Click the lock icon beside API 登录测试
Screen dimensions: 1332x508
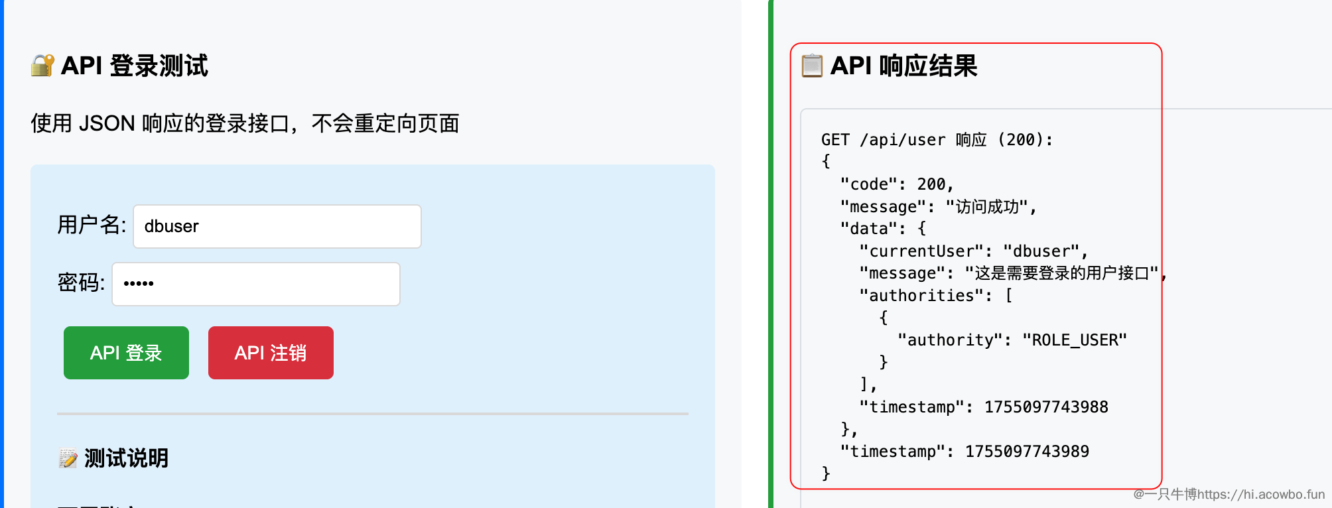click(x=43, y=66)
